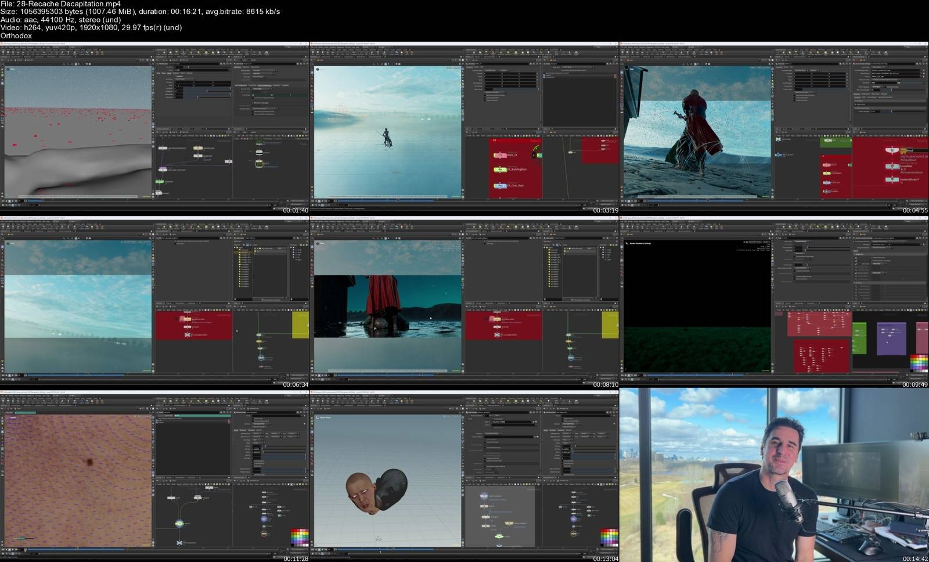Click the Orthodox label text
This screenshot has height=562, width=929.
(x=16, y=35)
